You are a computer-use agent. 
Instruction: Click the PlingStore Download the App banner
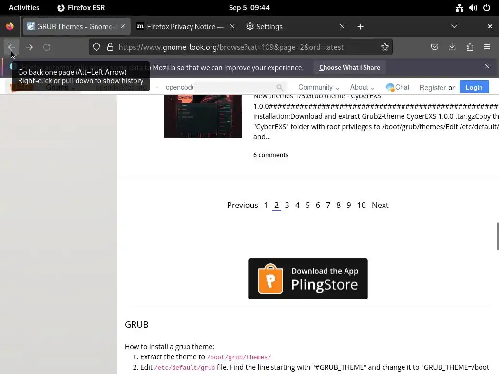click(x=308, y=279)
